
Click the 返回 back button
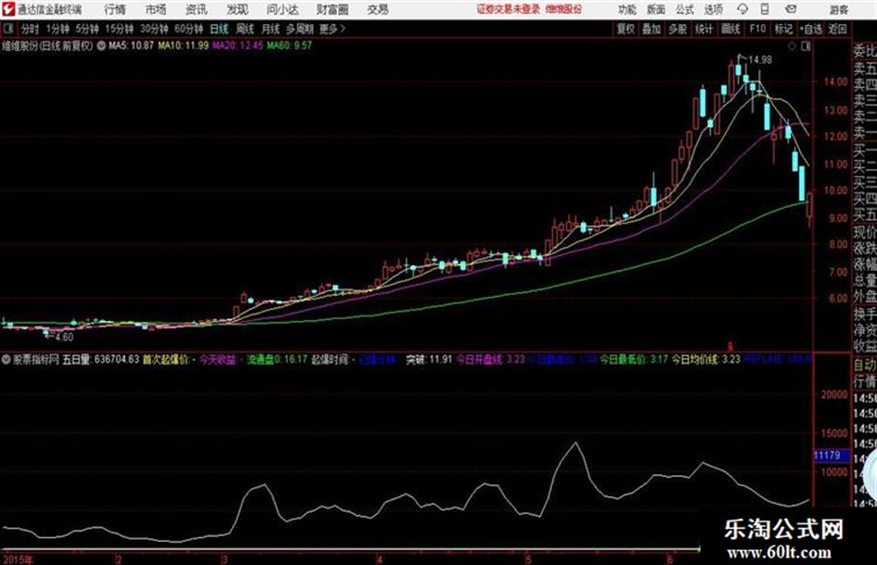(837, 29)
